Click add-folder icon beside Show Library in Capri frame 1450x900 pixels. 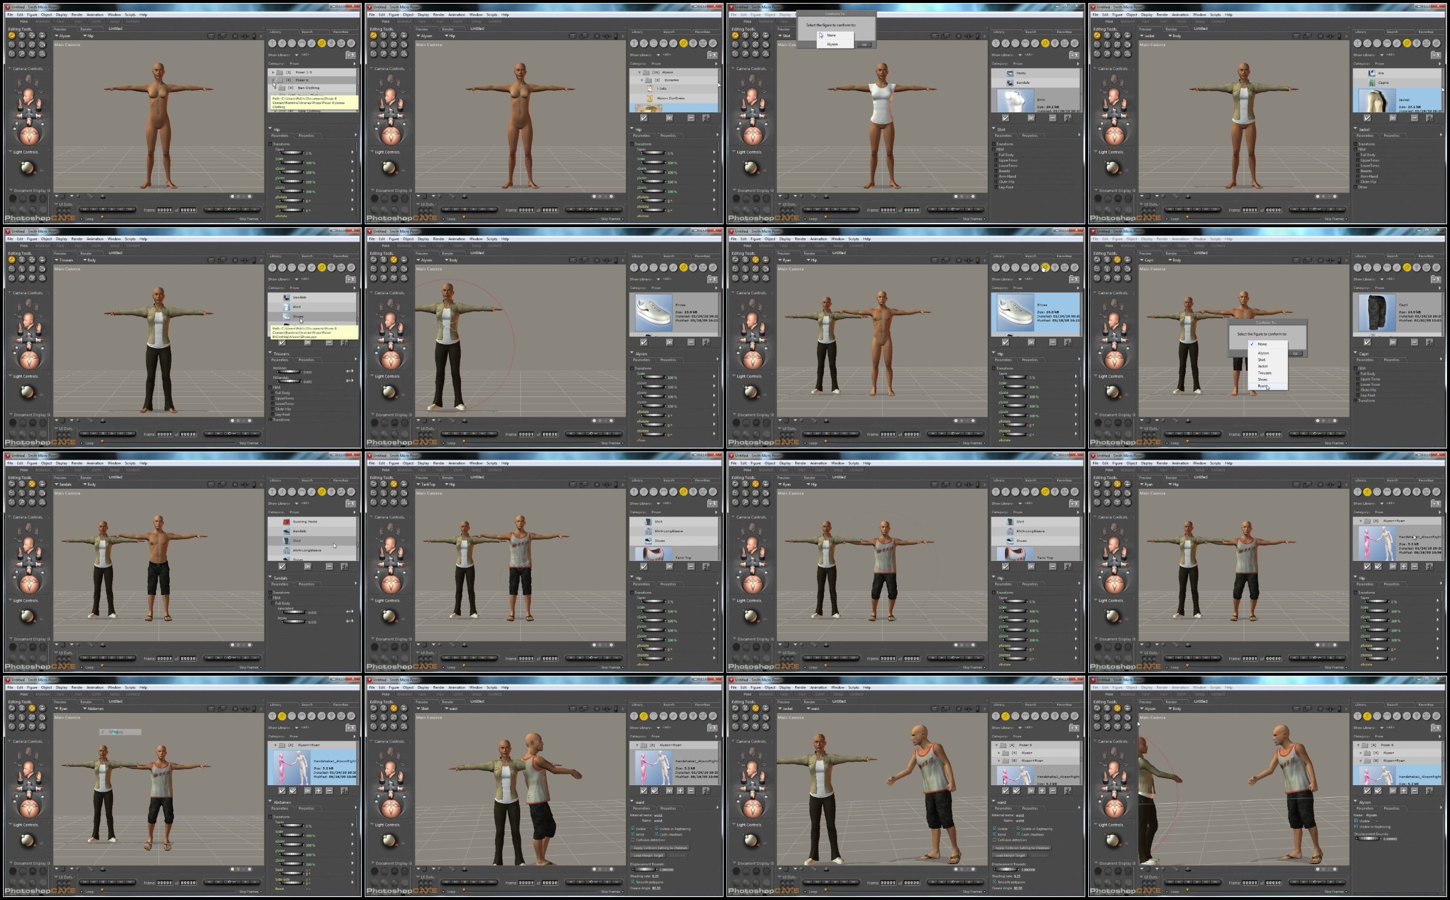[x=1435, y=279]
